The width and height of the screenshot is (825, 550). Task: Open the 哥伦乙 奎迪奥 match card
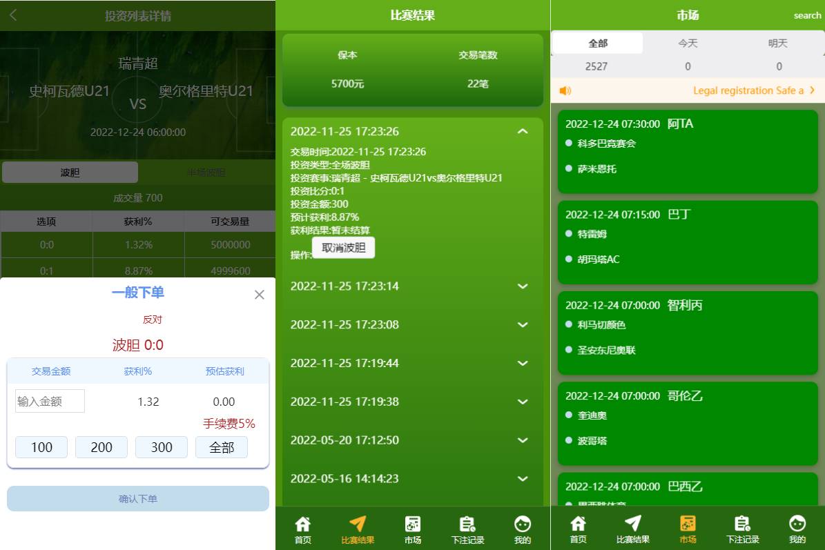[688, 424]
